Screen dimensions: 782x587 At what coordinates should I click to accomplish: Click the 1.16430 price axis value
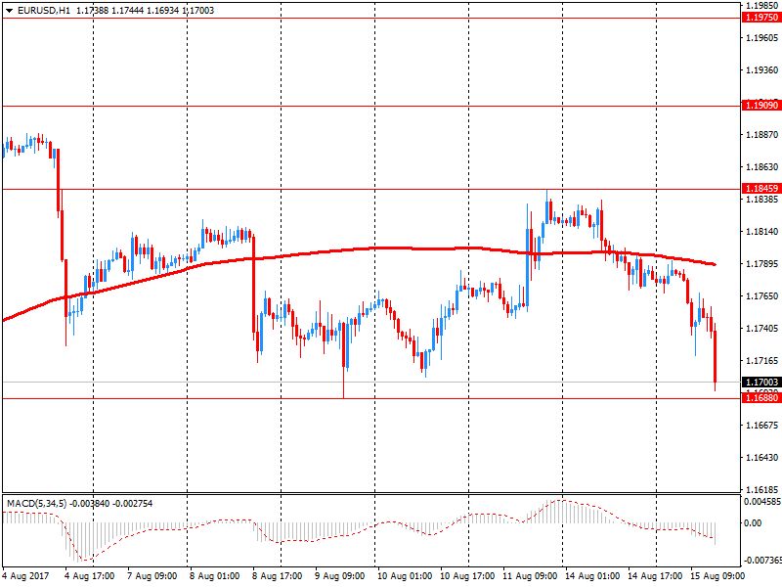[x=762, y=458]
